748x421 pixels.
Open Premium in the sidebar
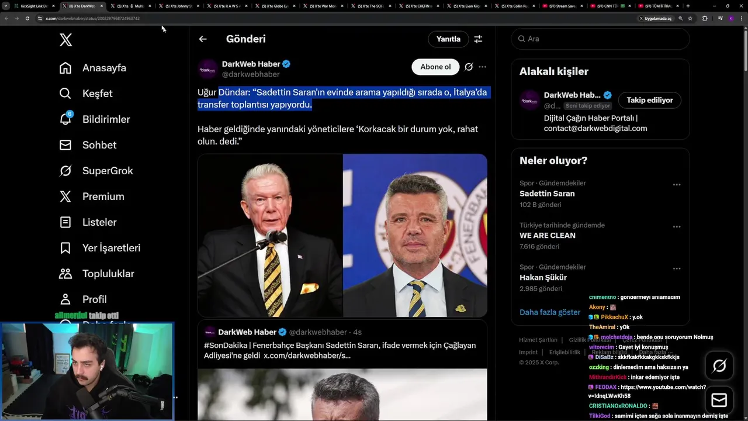[92, 196]
